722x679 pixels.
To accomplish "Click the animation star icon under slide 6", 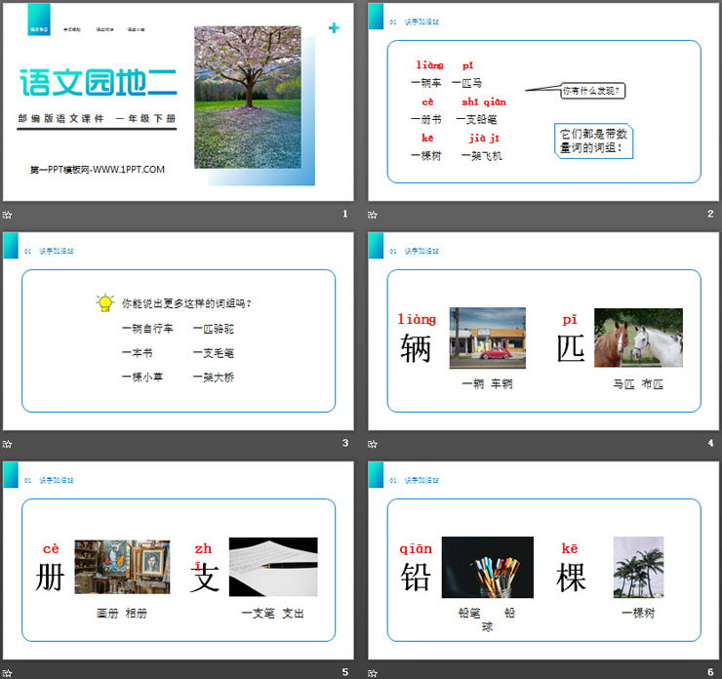I will click(373, 672).
